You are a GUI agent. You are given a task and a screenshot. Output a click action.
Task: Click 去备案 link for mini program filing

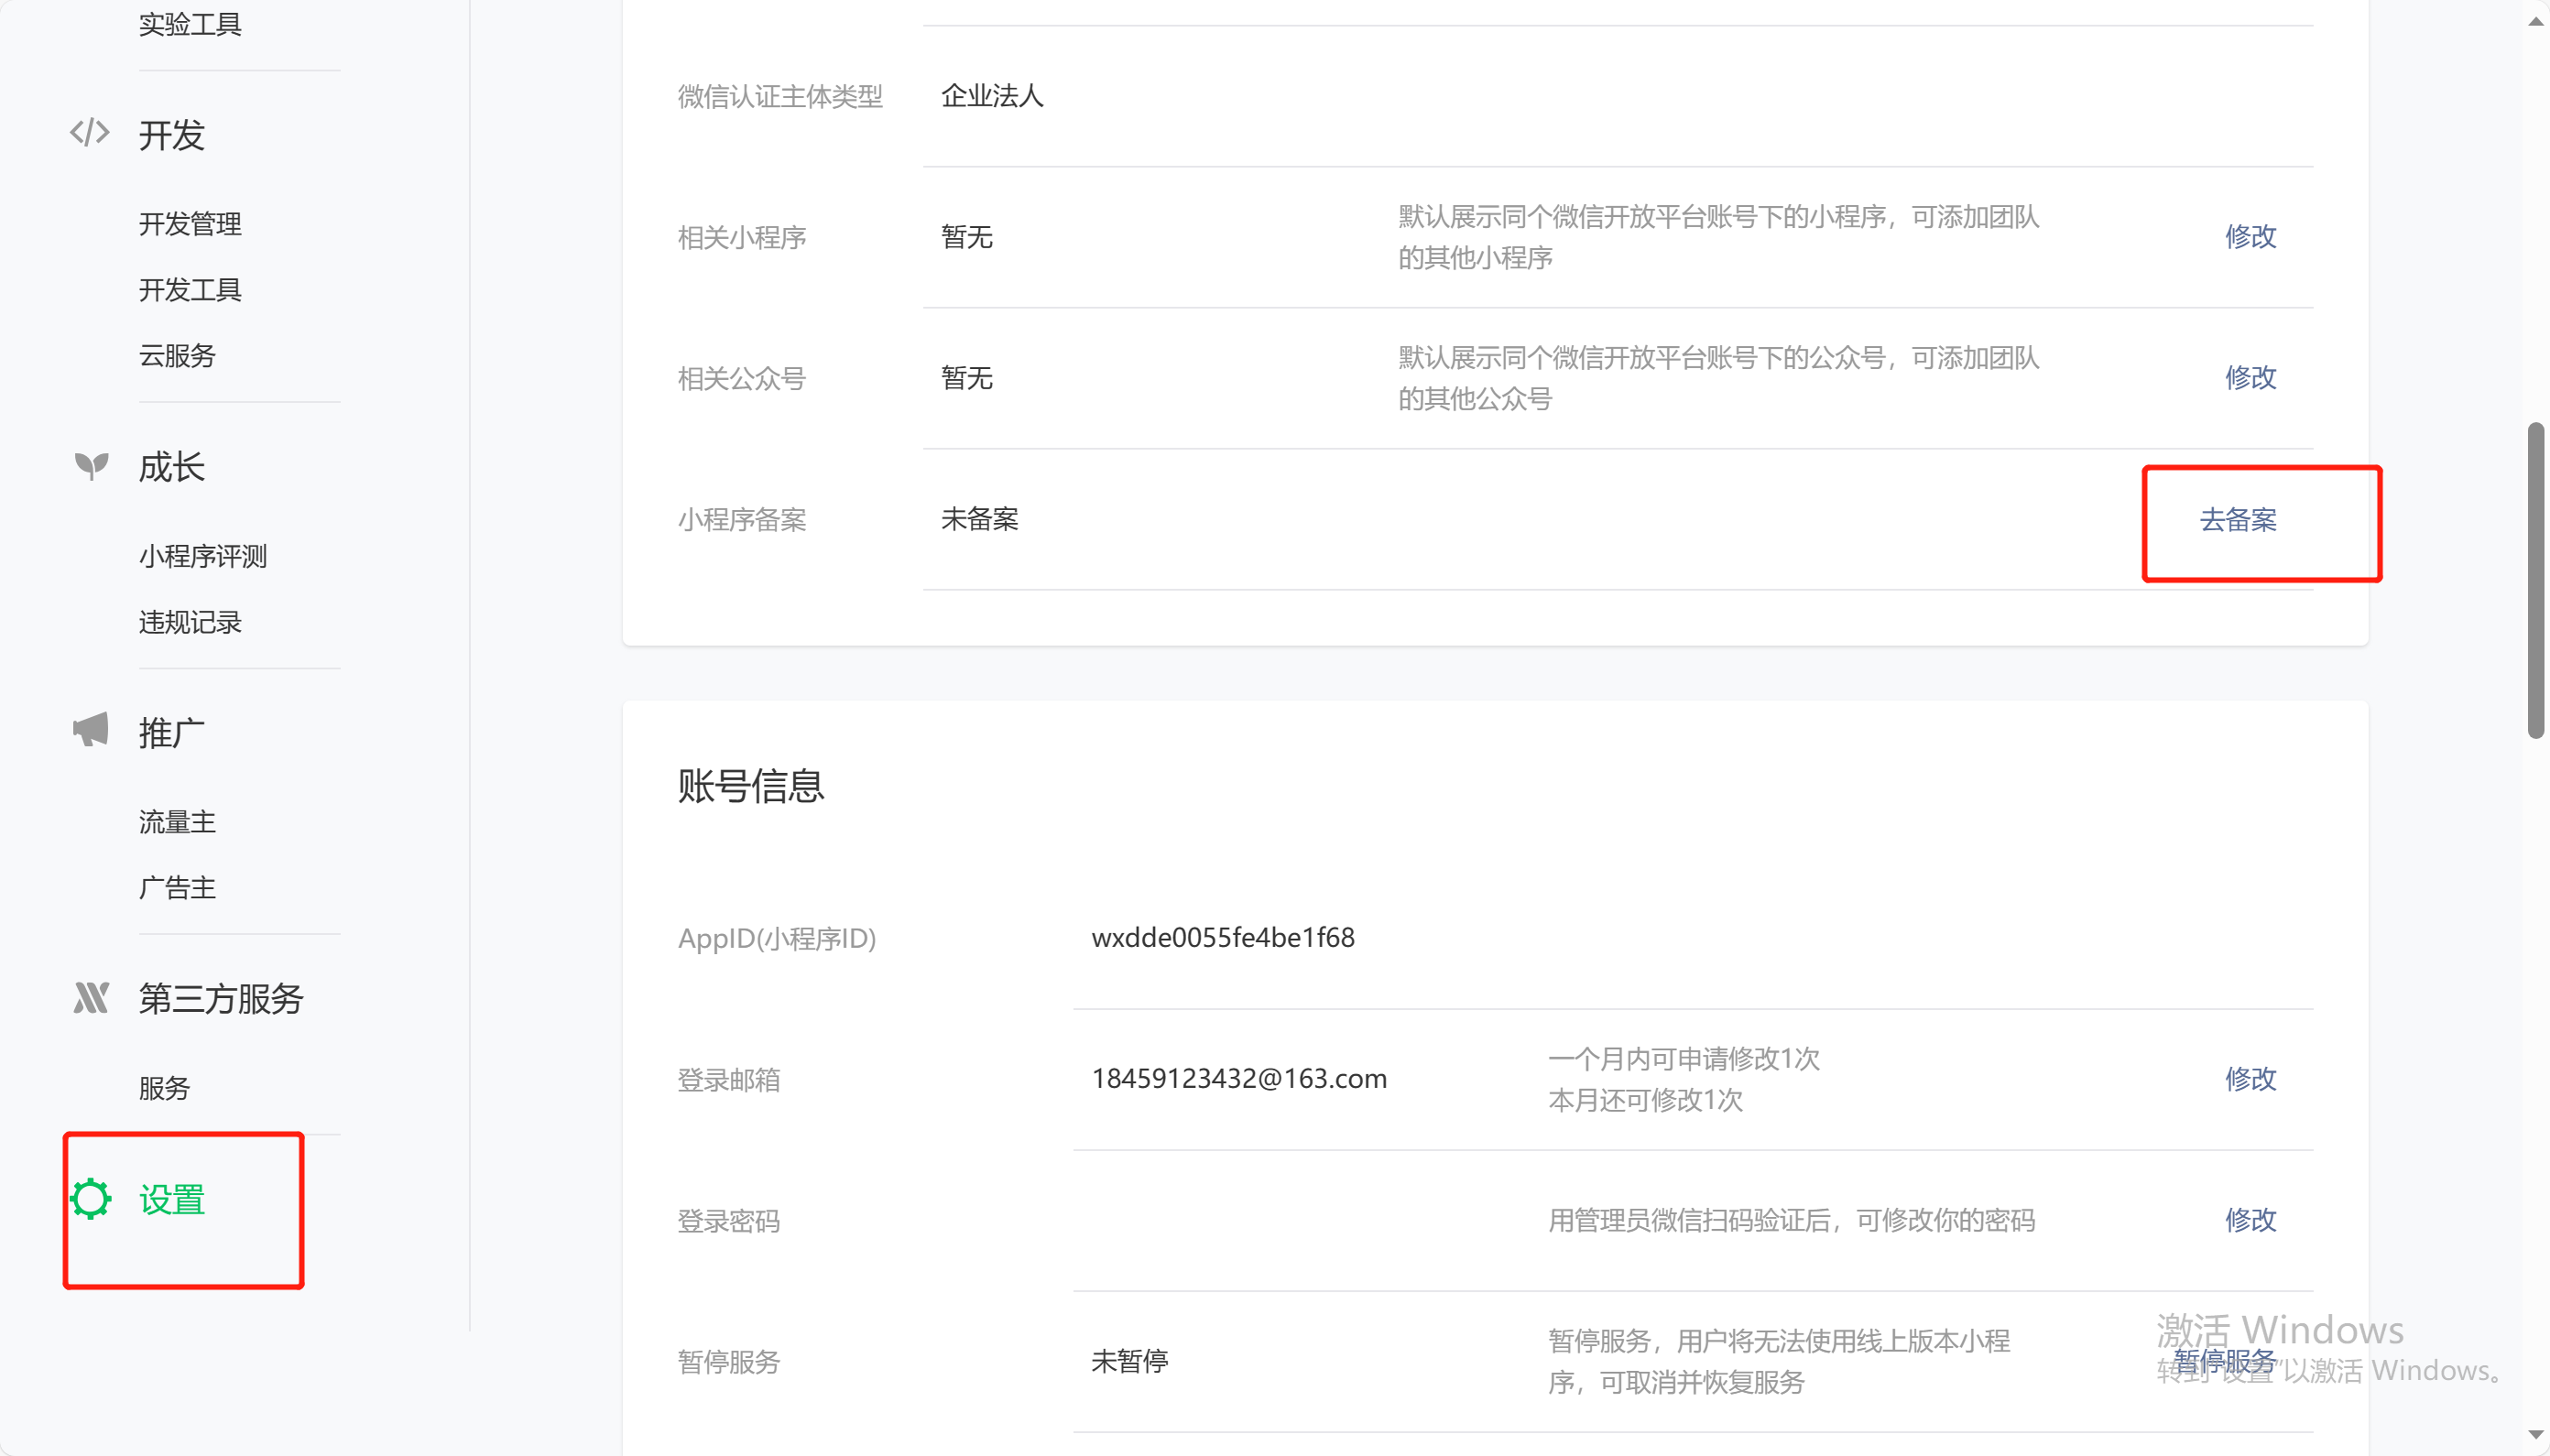(2238, 520)
